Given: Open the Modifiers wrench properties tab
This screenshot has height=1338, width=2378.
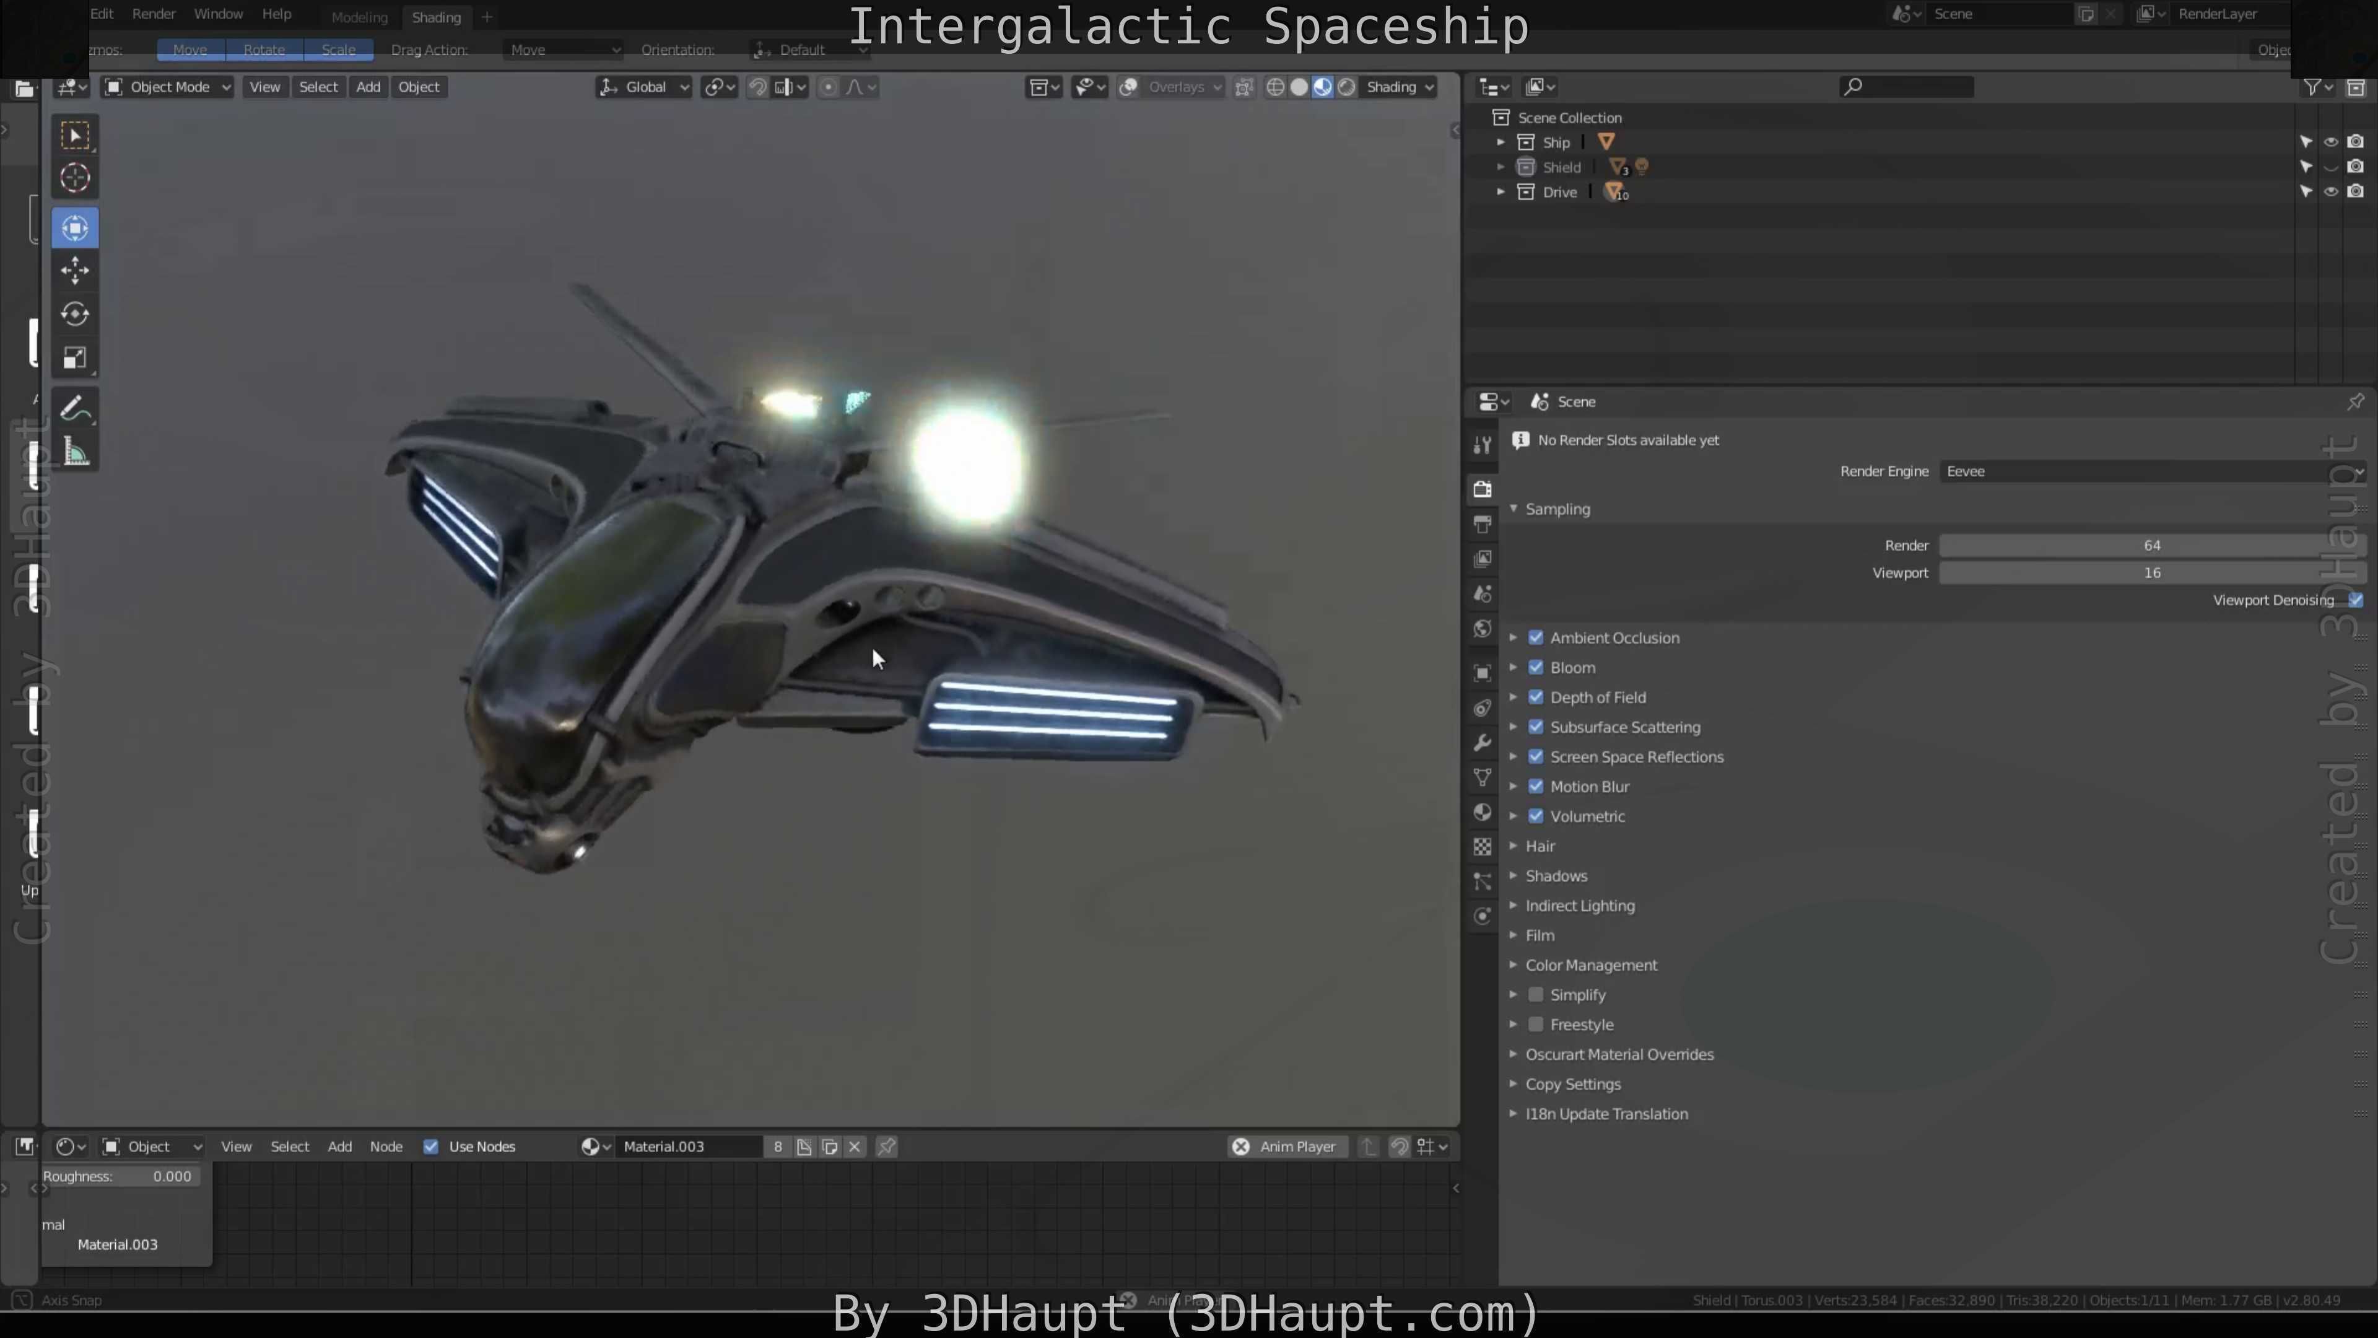Looking at the screenshot, I should 1483,743.
